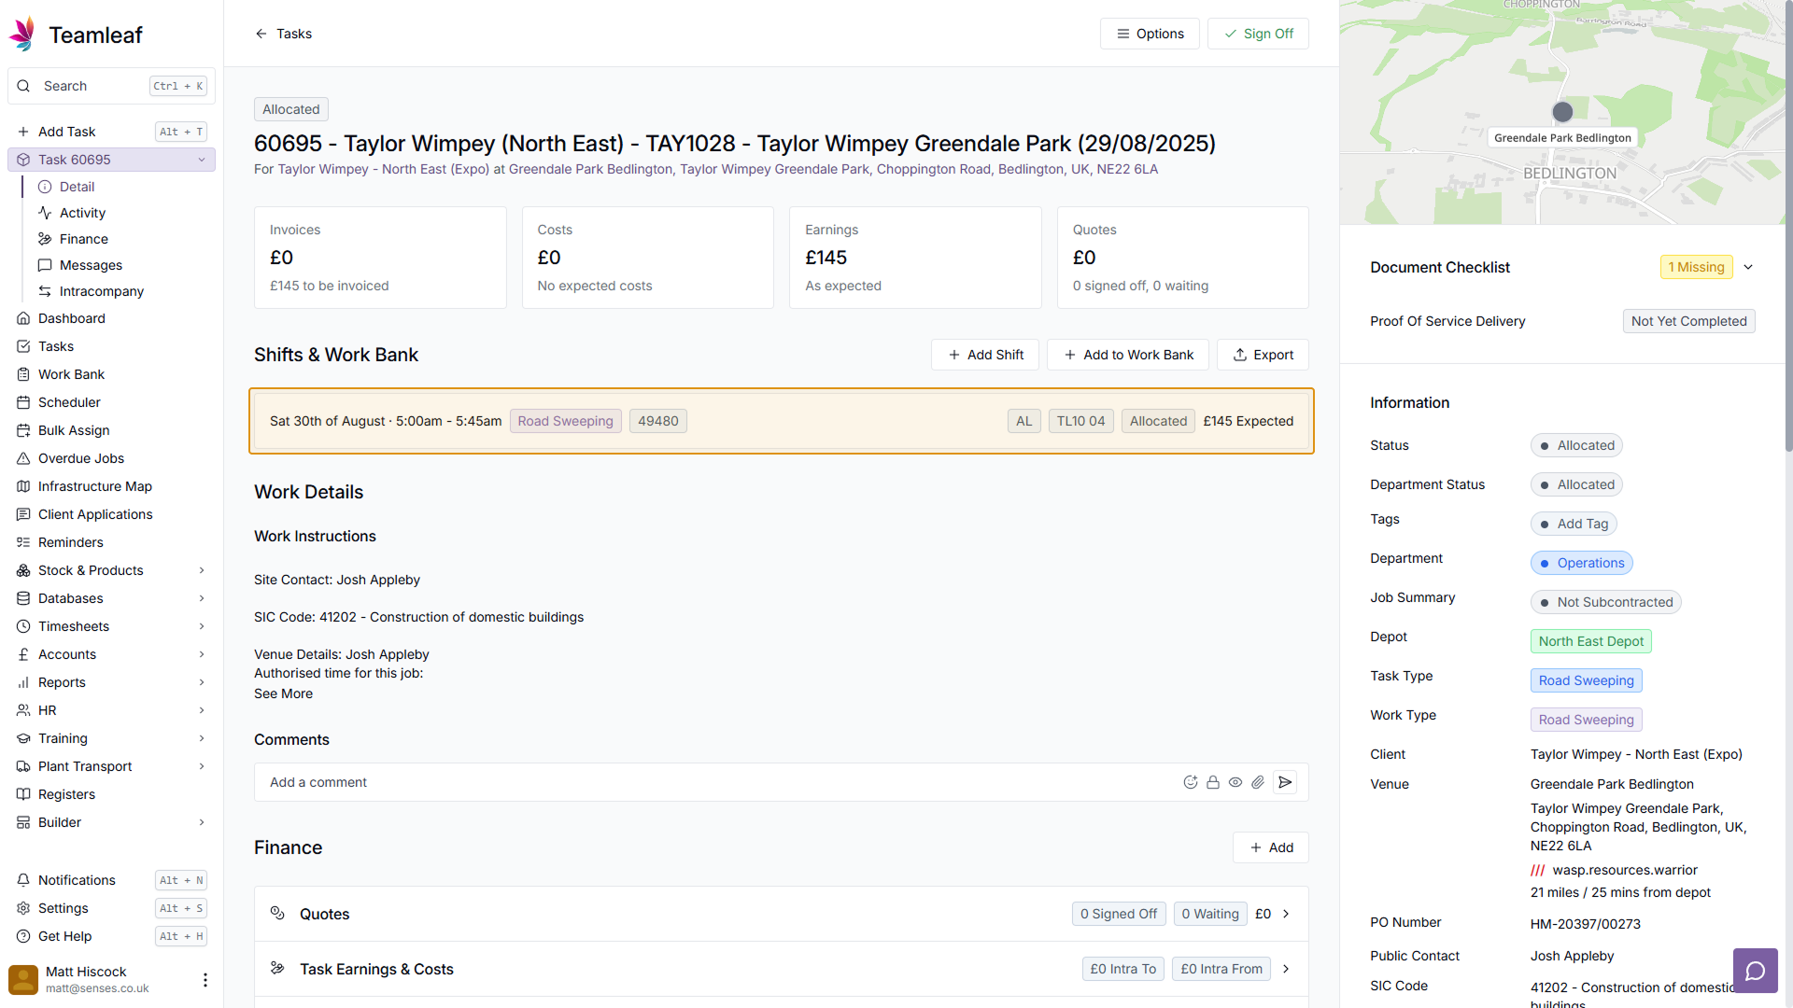Screen dimensions: 1793x1008
Task: Click the Operations department tag
Action: (x=1582, y=563)
